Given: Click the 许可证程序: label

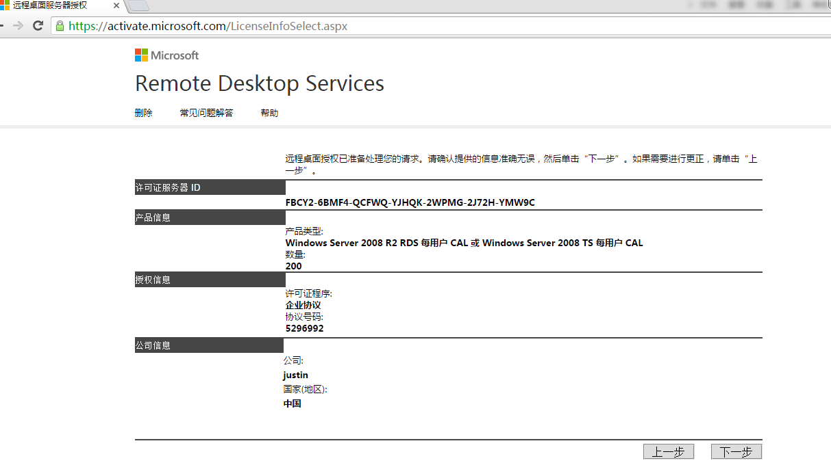Looking at the screenshot, I should pyautogui.click(x=309, y=293).
